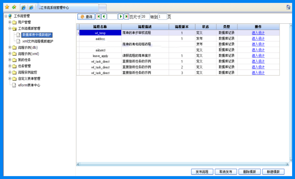
Task: Open 进入设计 link for leave_apply row
Action: (x=258, y=56)
